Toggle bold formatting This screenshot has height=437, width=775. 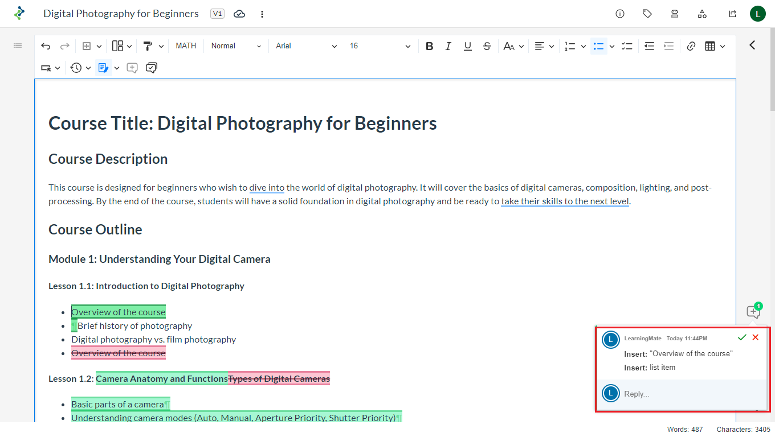[x=430, y=46]
